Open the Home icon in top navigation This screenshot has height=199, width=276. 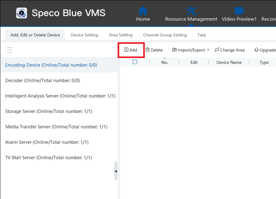[143, 11]
